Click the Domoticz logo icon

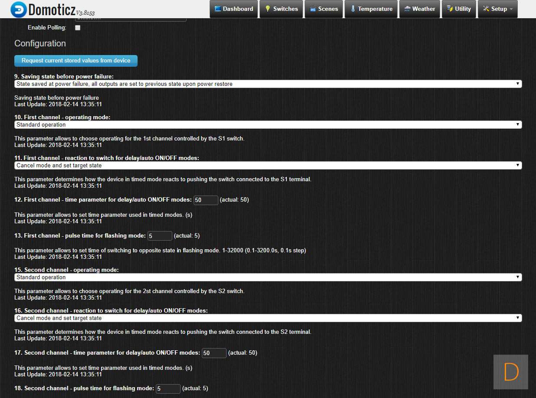tap(18, 9)
